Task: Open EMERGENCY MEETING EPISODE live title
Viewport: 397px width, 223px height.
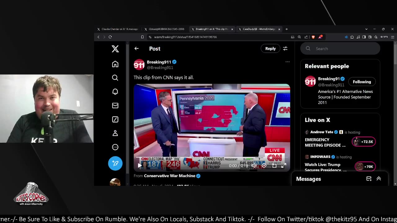Action: [x=325, y=142]
